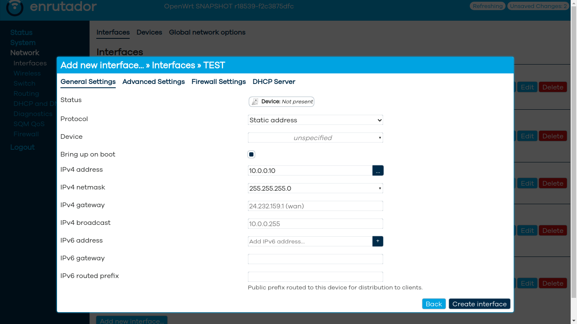Switch to the Advanced Settings tab

pos(154,82)
